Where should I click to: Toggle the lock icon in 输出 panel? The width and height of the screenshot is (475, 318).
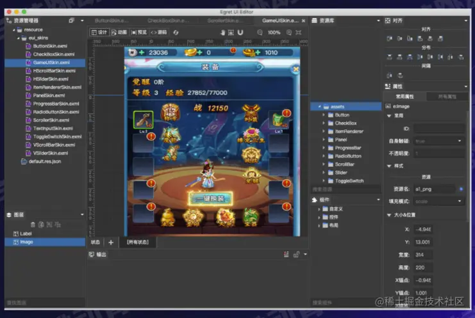click(x=296, y=255)
